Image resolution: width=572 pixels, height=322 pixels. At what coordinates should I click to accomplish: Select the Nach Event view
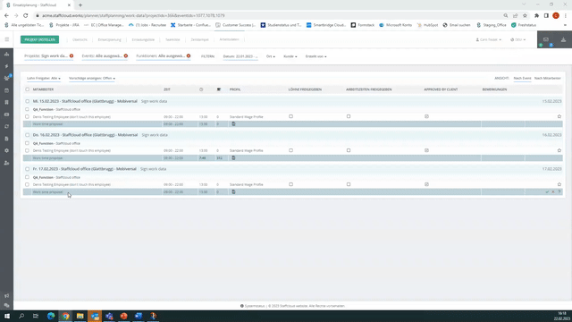(x=522, y=78)
